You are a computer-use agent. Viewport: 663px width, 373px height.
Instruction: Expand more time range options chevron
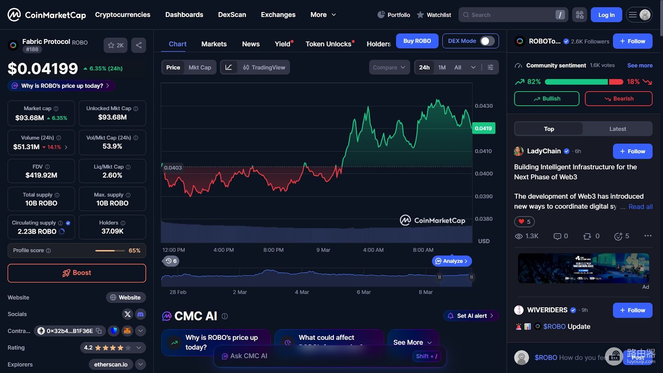point(473,67)
